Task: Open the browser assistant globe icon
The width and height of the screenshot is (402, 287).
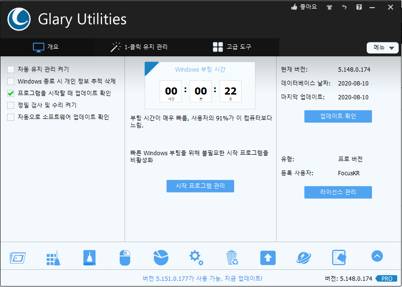Action: [304, 258]
